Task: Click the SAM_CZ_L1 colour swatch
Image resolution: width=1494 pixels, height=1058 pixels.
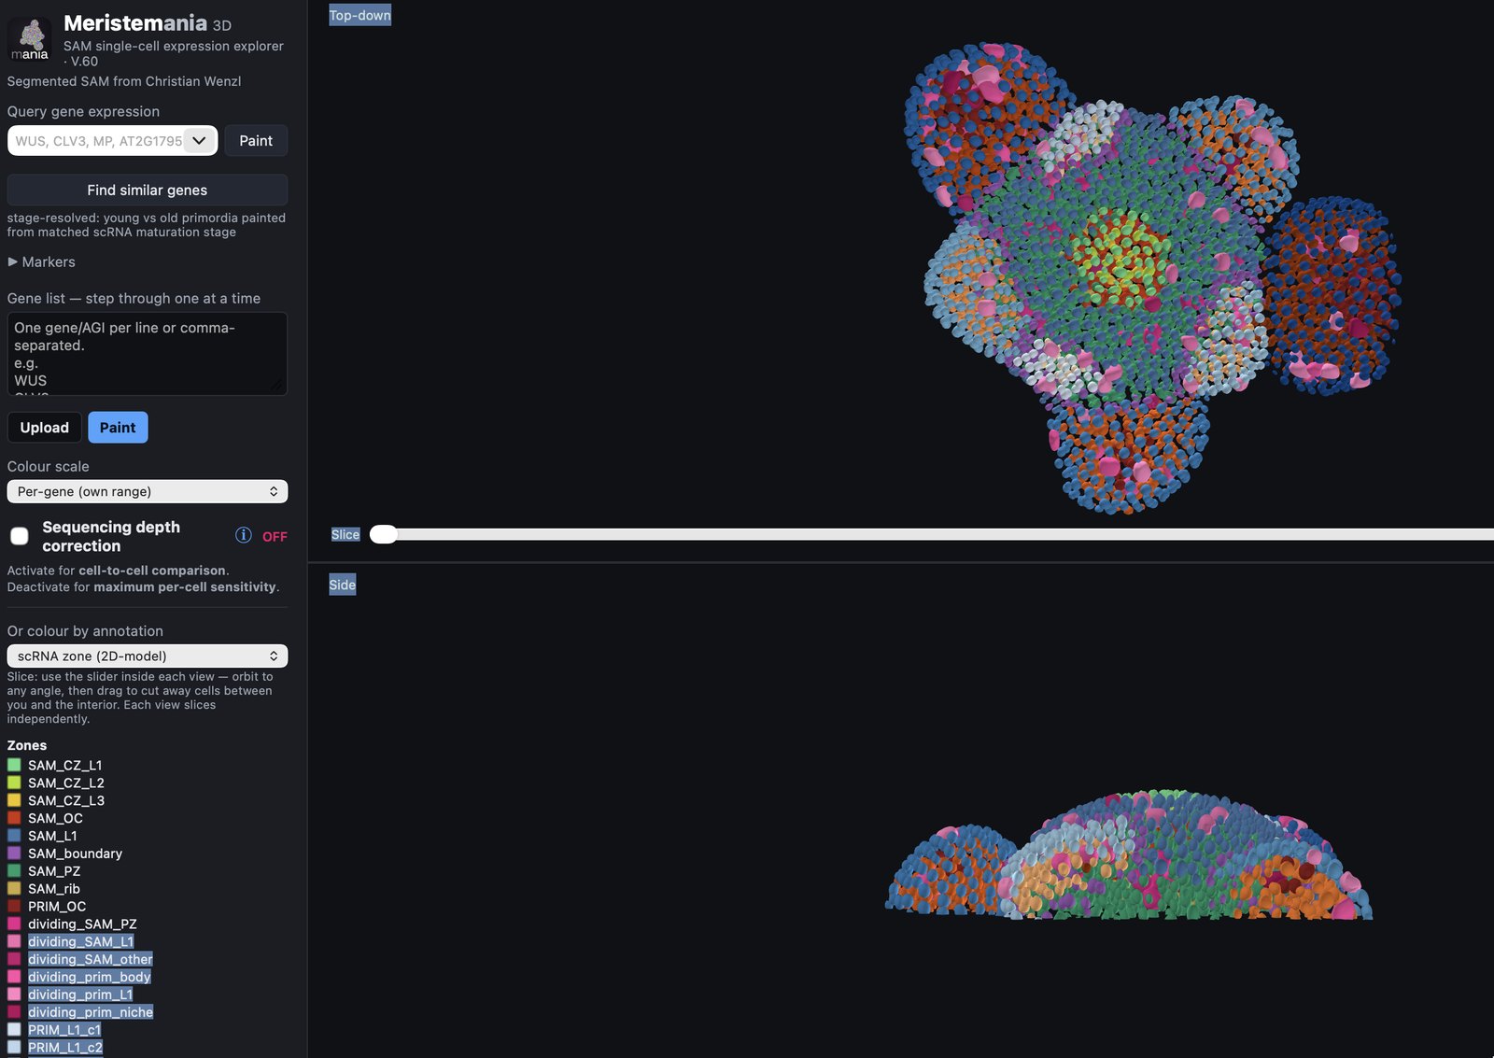Action: (14, 765)
